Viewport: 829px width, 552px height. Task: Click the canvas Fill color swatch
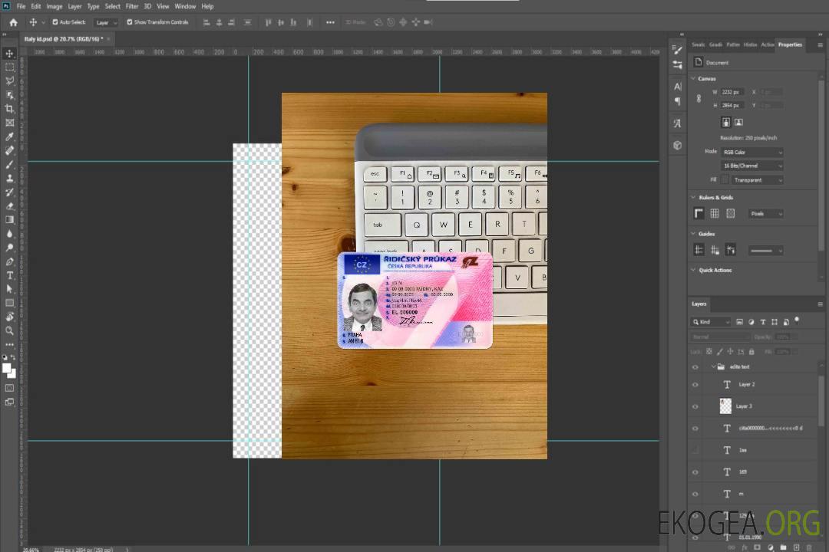point(725,180)
